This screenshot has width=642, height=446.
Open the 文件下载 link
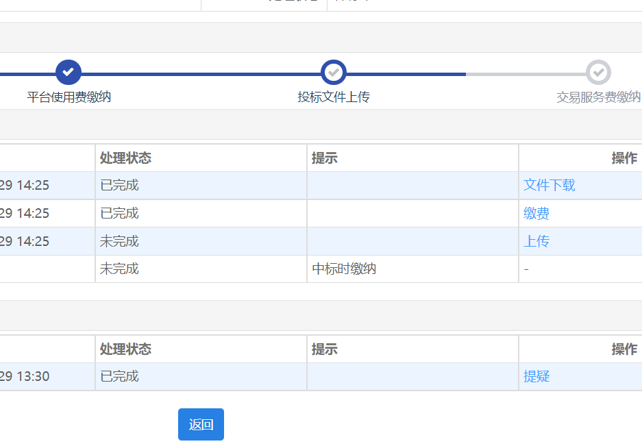click(549, 185)
